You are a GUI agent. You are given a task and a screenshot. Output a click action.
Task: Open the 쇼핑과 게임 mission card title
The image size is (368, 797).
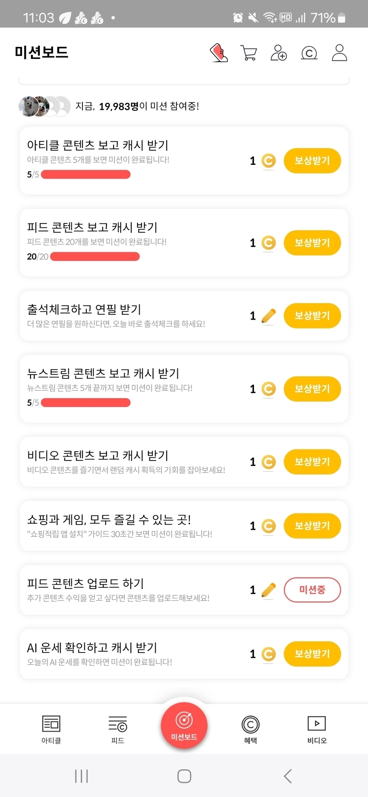pos(109,519)
